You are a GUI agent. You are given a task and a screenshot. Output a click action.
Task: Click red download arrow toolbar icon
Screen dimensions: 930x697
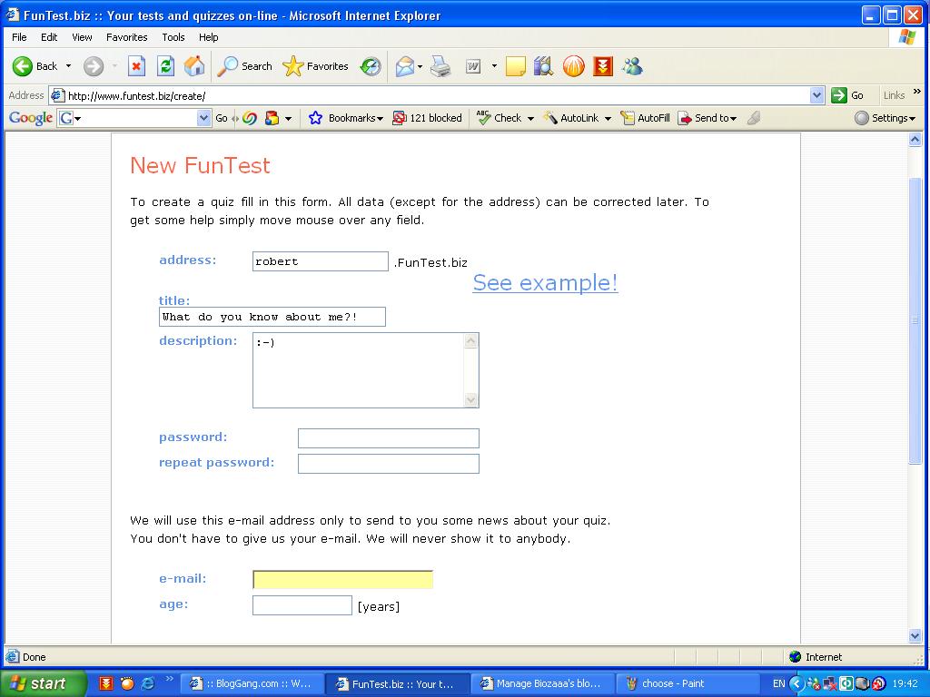pyautogui.click(x=603, y=66)
